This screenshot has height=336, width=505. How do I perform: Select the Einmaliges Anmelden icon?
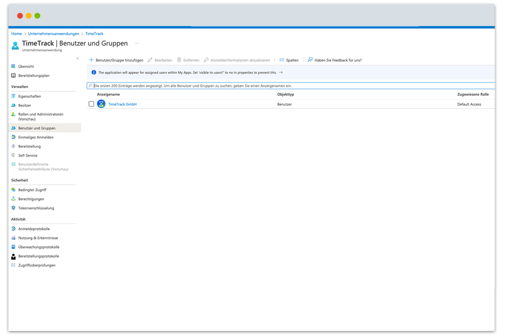tap(13, 137)
